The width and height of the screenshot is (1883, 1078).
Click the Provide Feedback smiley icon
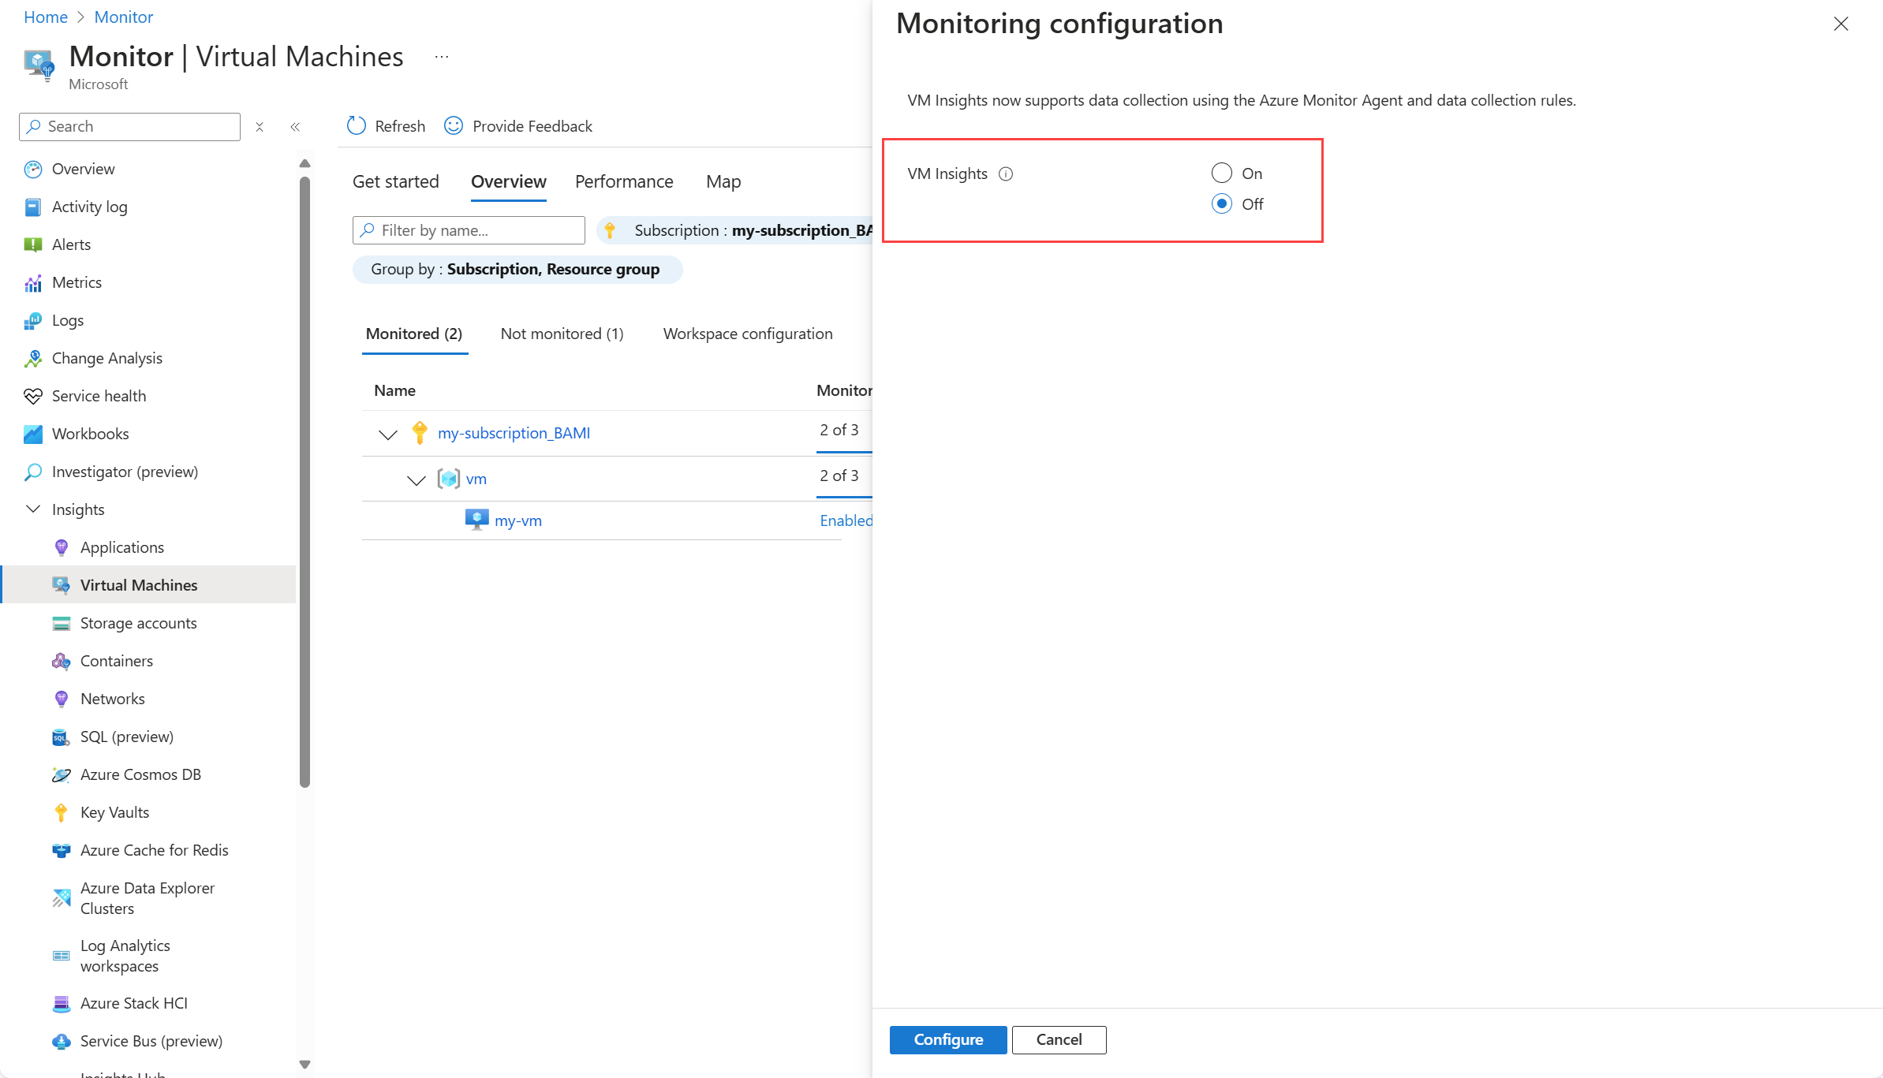pos(454,126)
